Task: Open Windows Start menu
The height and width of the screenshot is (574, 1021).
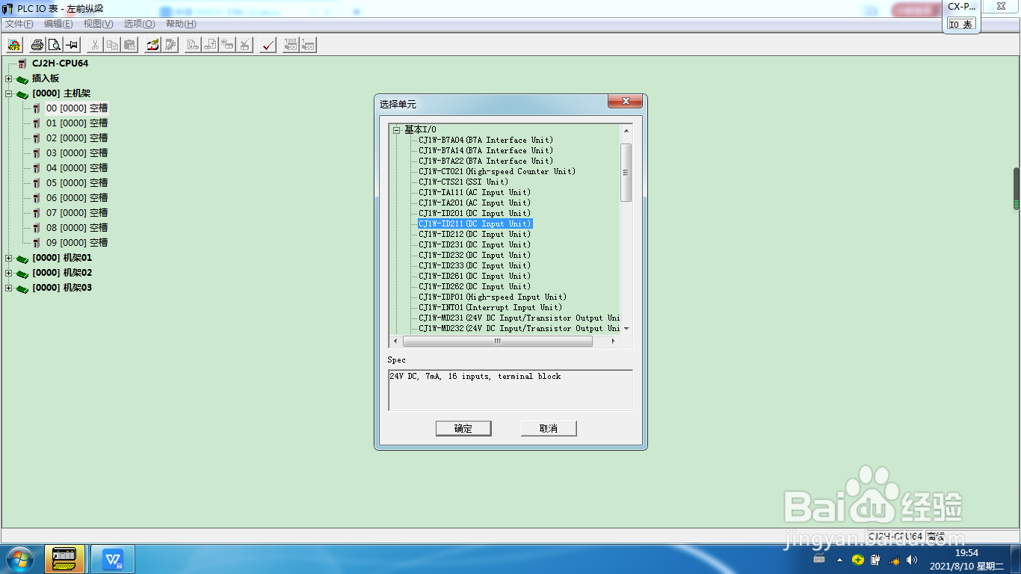Action: pos(19,559)
